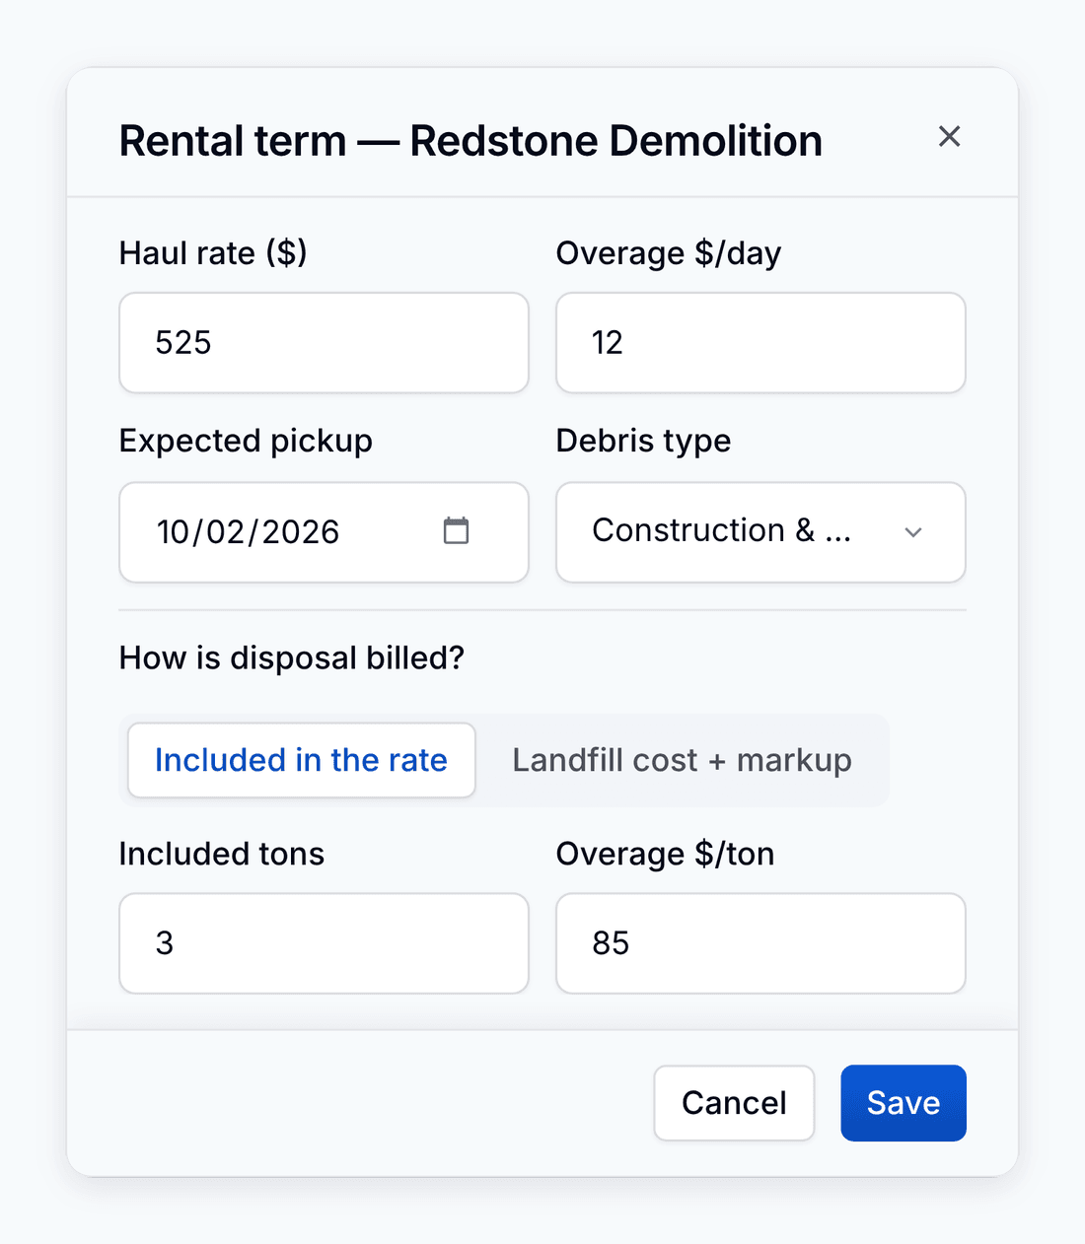The width and height of the screenshot is (1085, 1244).
Task: Click the Rental term — Redstone Demolition title
Action: (470, 141)
